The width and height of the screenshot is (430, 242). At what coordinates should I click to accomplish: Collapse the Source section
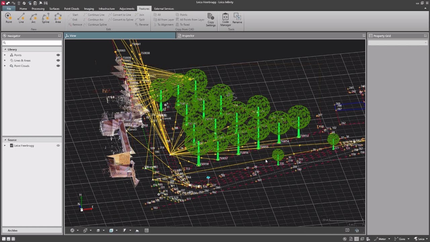pos(5,140)
